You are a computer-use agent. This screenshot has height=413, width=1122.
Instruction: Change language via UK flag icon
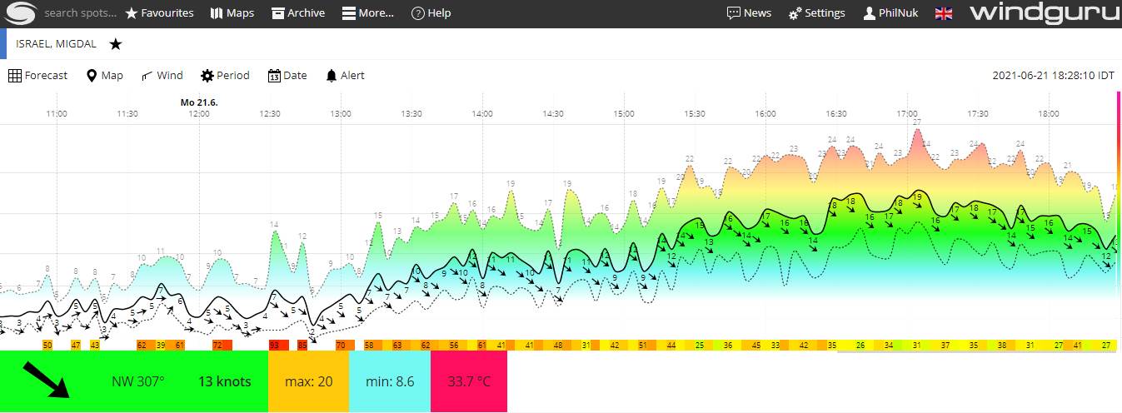(944, 13)
